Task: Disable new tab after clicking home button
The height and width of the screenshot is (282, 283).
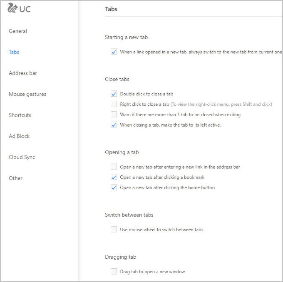Action: [114, 188]
